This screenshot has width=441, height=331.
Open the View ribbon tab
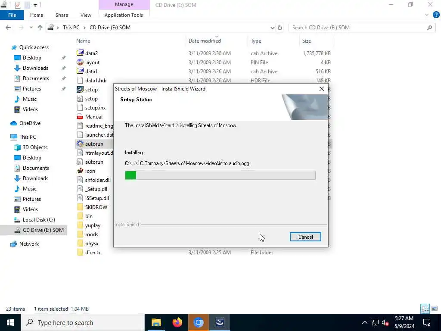pyautogui.click(x=86, y=15)
